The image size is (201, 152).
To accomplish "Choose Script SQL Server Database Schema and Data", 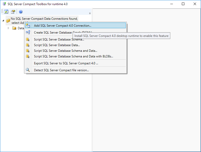I will (x=65, y=51).
